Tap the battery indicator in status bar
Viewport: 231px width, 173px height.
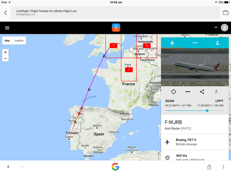point(227,2)
